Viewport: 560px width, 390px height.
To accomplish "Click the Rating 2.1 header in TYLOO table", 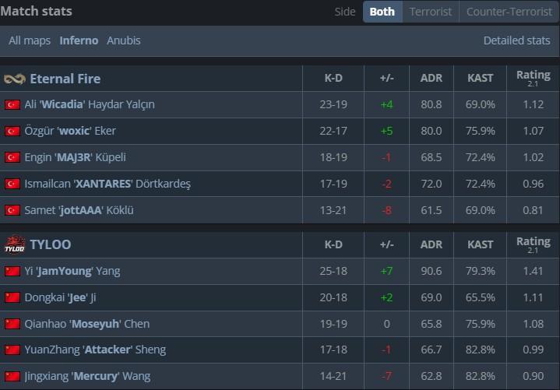I will tap(533, 244).
